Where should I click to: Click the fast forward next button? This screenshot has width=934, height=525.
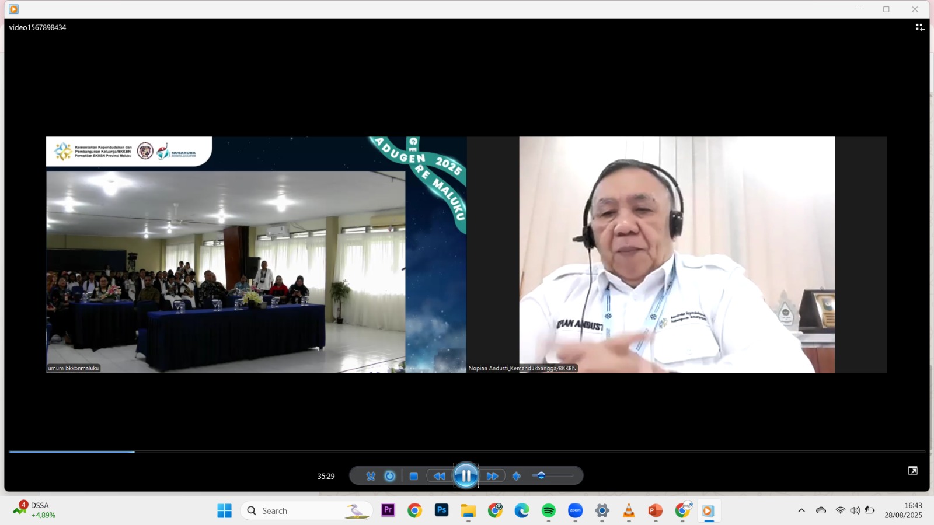coord(492,476)
